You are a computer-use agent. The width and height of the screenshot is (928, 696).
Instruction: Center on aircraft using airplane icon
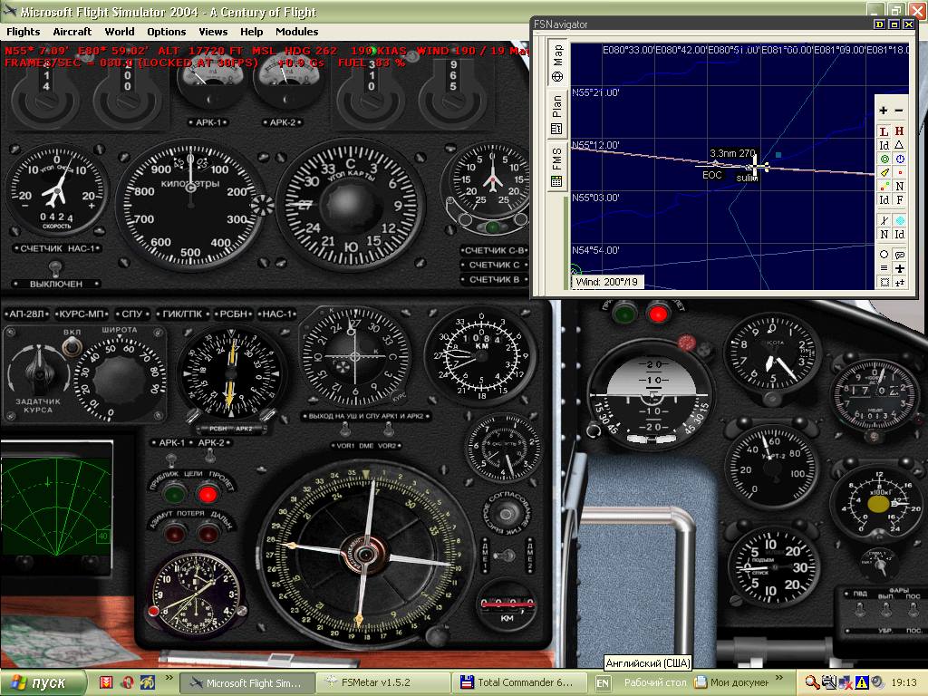click(900, 268)
